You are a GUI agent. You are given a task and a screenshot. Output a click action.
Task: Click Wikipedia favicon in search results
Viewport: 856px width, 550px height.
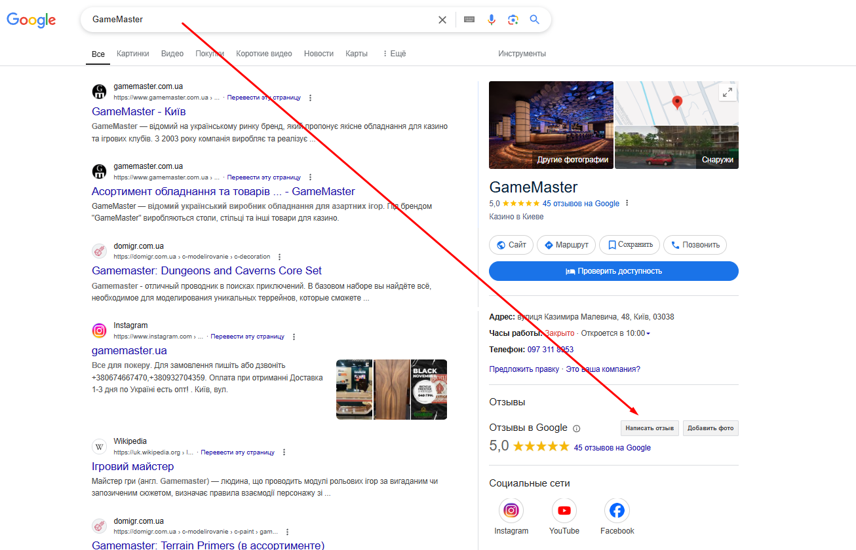99,447
